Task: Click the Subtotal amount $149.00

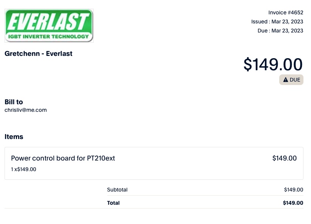Action: tap(293, 190)
